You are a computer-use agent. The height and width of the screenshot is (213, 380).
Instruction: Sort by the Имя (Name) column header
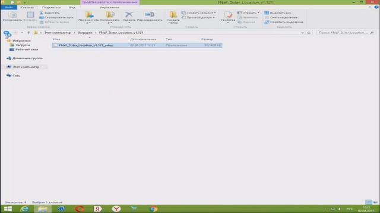coord(56,39)
